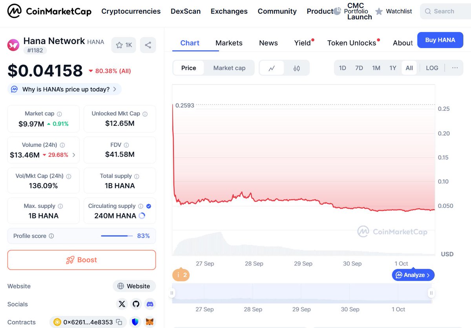Select the 1D time range
The image size is (471, 328).
pos(342,68)
